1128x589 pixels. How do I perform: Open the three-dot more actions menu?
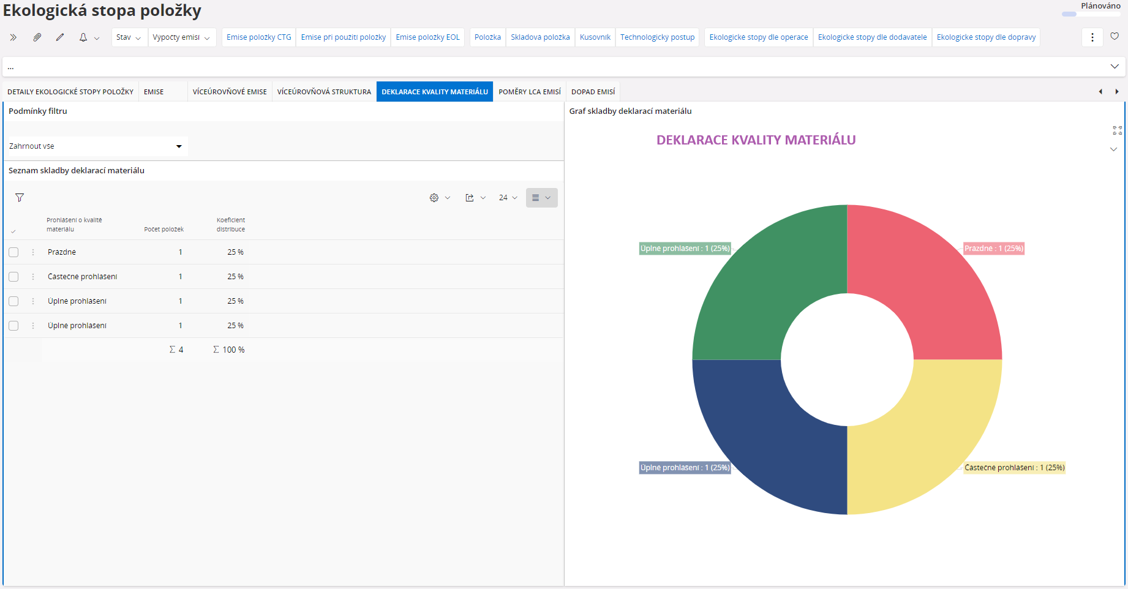point(1092,37)
